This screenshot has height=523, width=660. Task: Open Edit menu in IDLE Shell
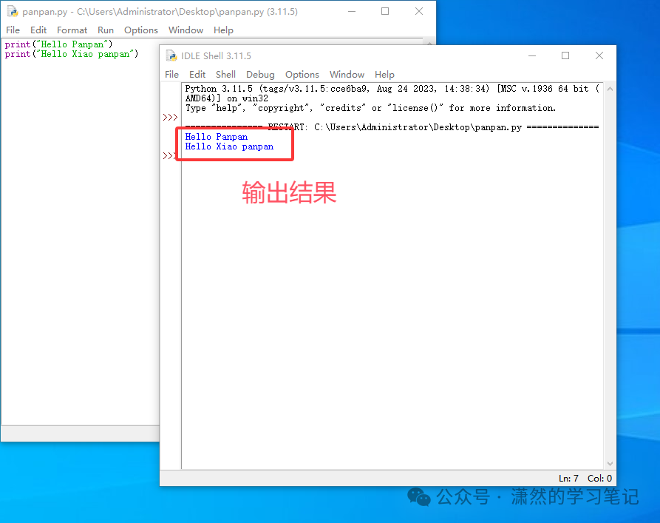pos(197,74)
